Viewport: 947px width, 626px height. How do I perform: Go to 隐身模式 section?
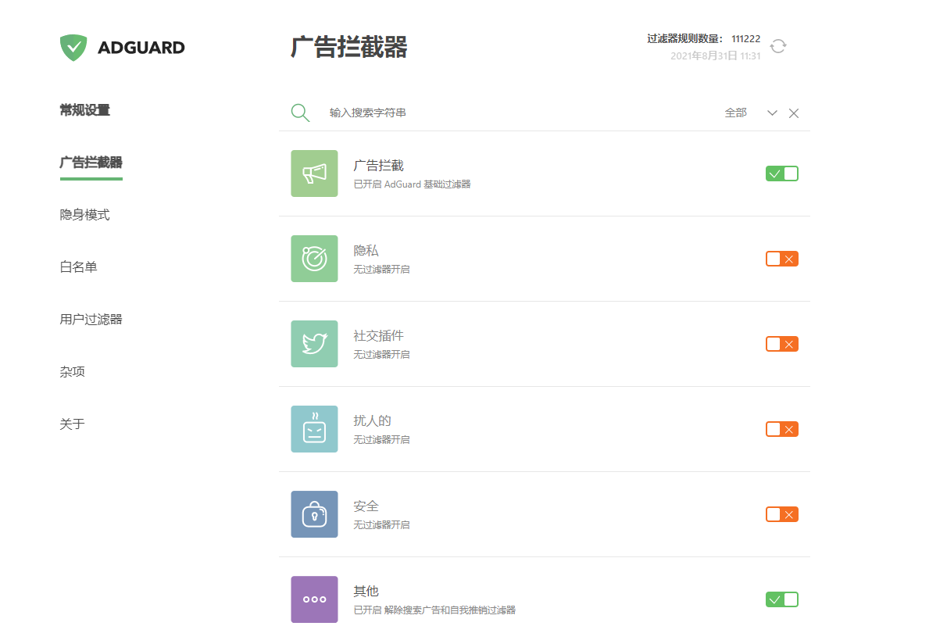point(85,215)
